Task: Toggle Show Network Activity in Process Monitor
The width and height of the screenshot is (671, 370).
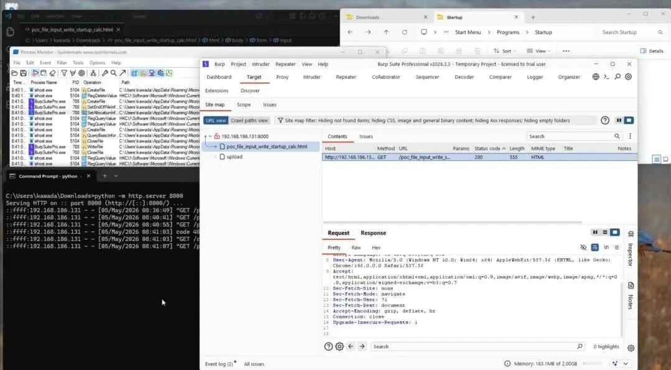Action: pyautogui.click(x=152, y=73)
